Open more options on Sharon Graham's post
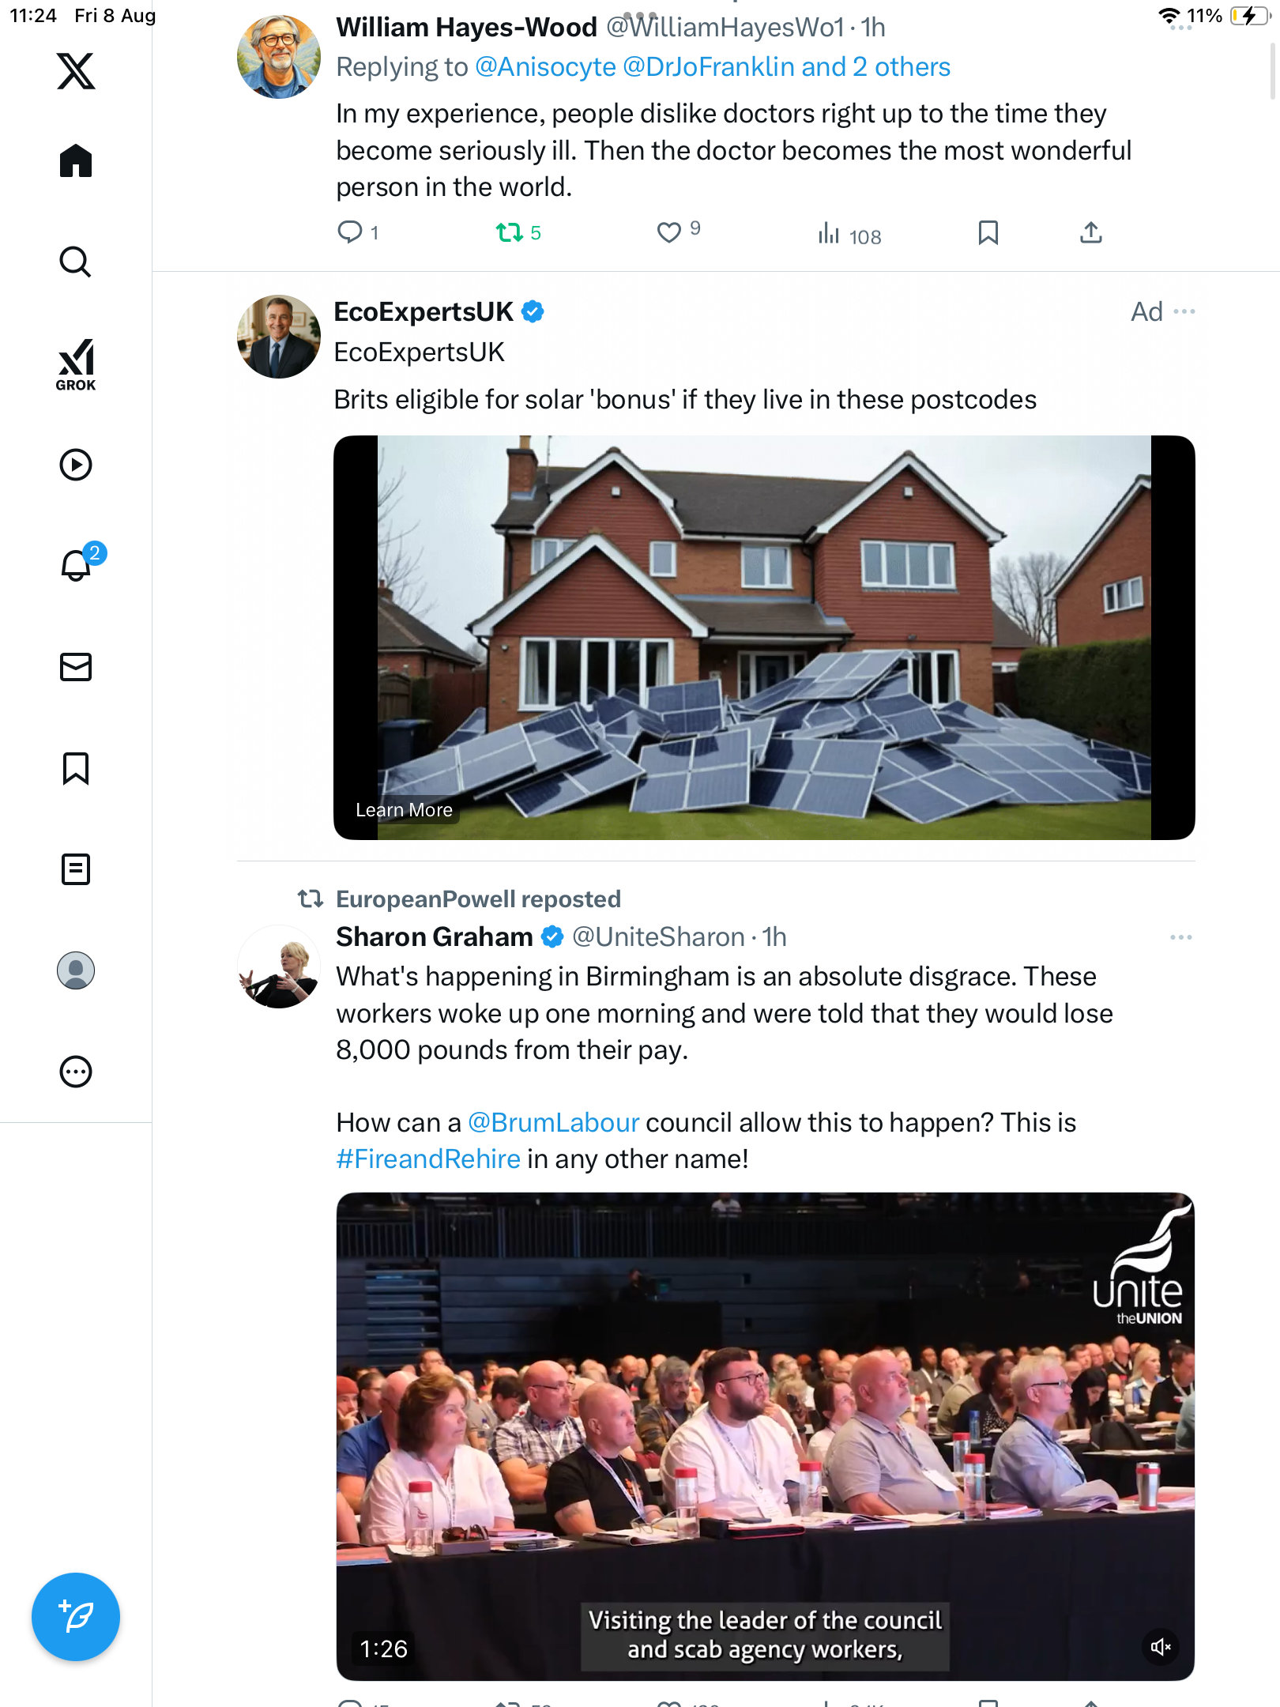The width and height of the screenshot is (1280, 1707). pos(1181,937)
